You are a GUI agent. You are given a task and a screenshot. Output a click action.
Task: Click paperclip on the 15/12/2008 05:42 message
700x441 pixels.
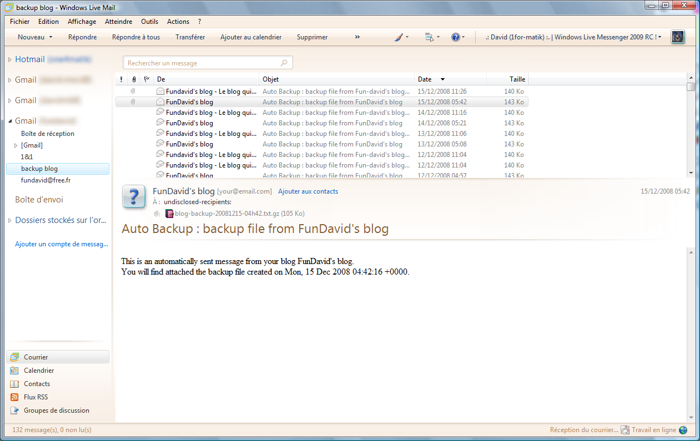(x=133, y=102)
